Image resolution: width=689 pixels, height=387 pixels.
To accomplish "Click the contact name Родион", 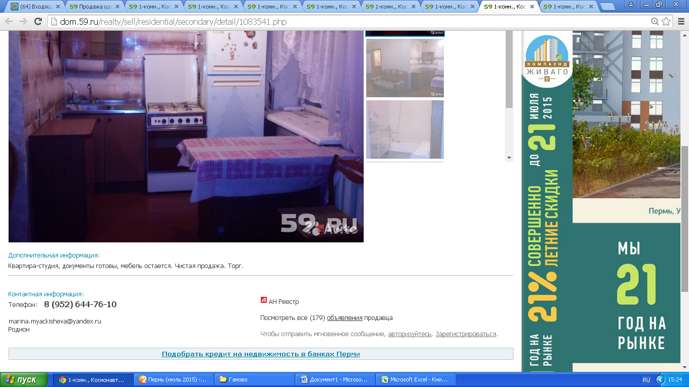I will coord(19,330).
